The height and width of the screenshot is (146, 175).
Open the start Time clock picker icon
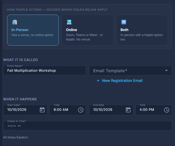[x=81, y=110]
